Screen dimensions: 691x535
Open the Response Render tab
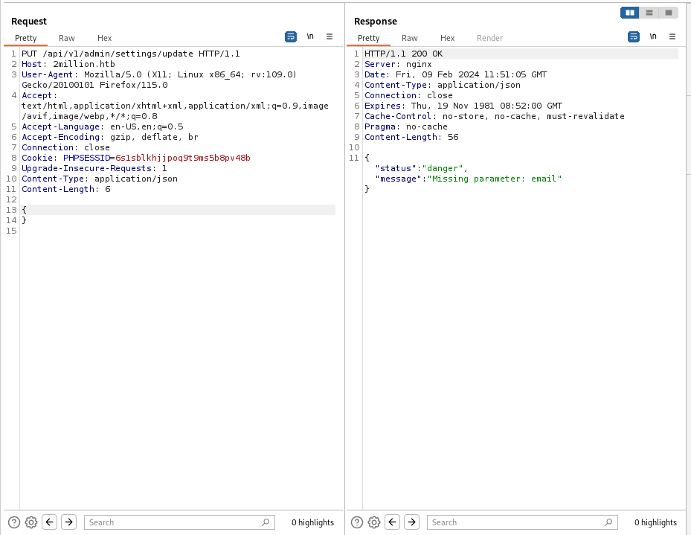pyautogui.click(x=489, y=38)
